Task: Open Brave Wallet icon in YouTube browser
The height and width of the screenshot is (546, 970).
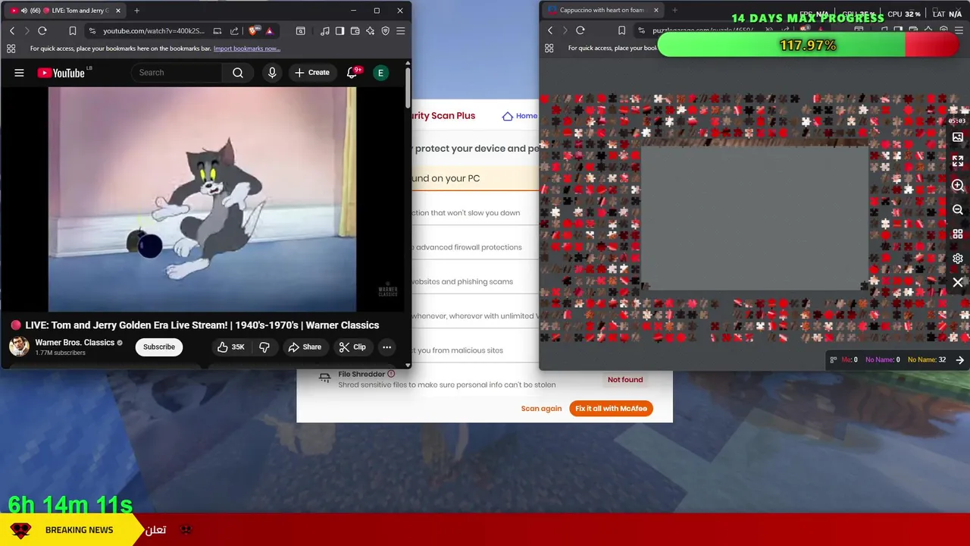Action: coord(355,31)
